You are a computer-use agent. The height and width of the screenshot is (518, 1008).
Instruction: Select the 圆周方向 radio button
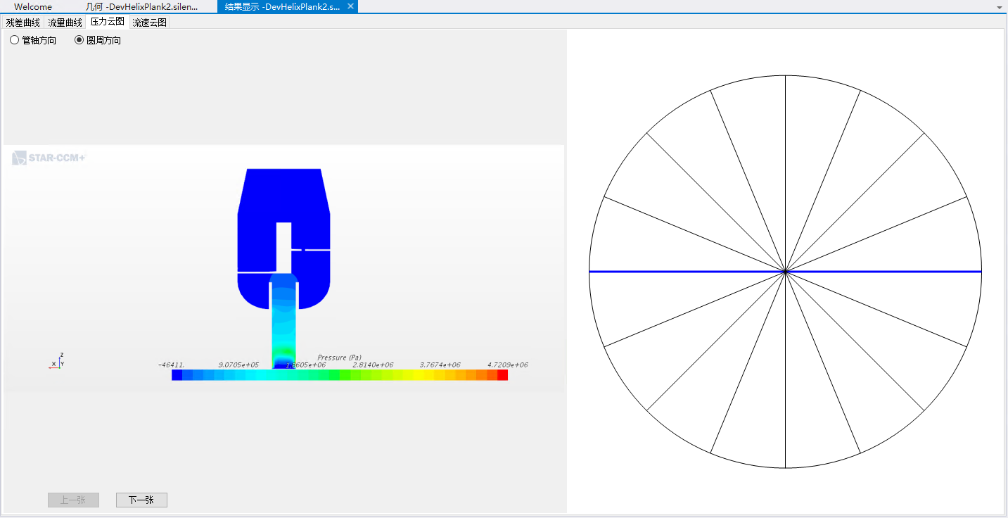79,41
